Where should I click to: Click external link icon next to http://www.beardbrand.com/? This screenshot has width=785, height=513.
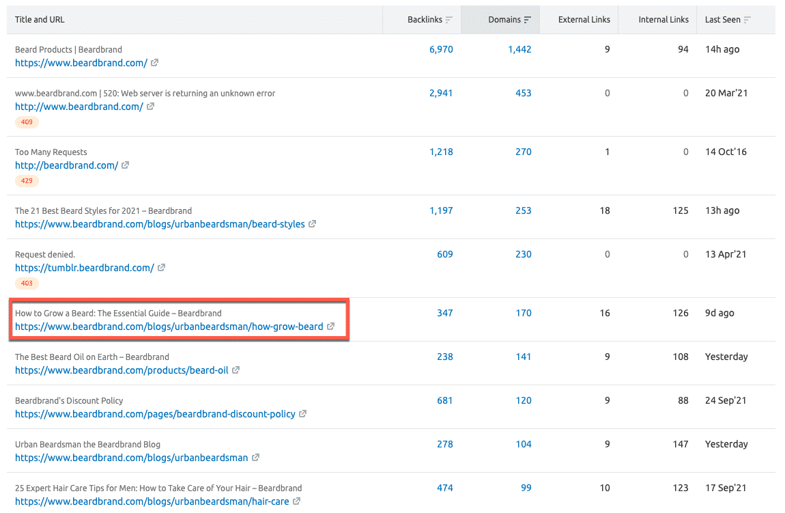tap(151, 107)
